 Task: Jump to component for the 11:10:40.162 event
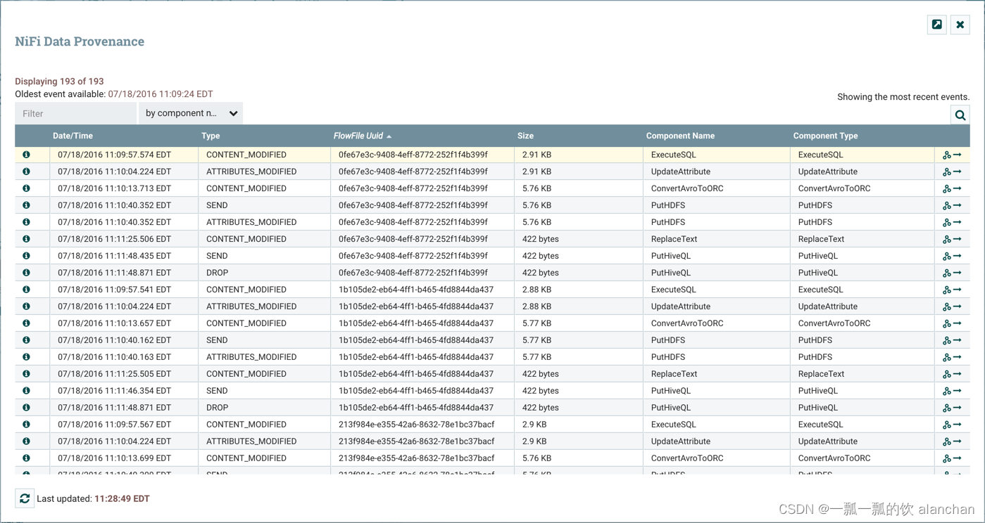958,340
